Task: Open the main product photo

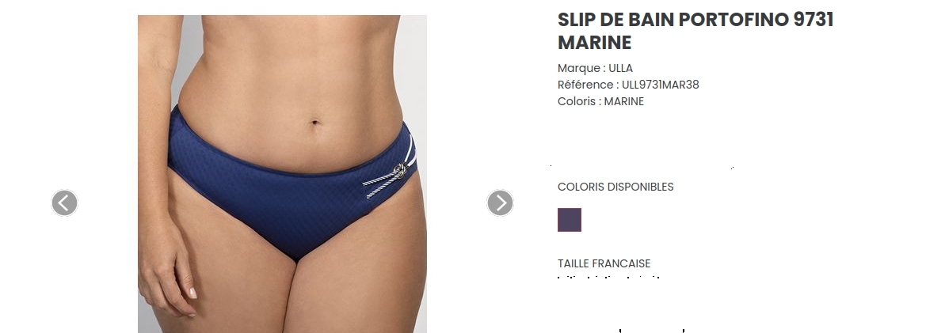Action: (x=282, y=174)
